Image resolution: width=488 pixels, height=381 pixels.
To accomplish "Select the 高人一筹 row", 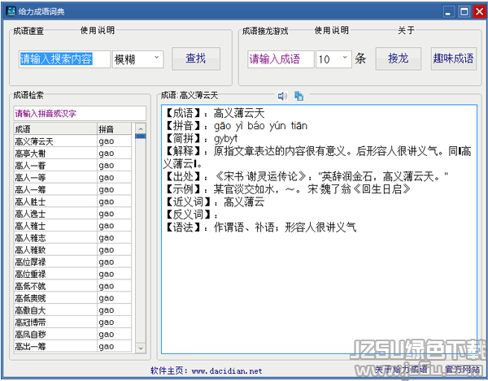I will [x=73, y=189].
